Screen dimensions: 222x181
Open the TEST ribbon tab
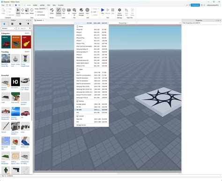point(49,5)
